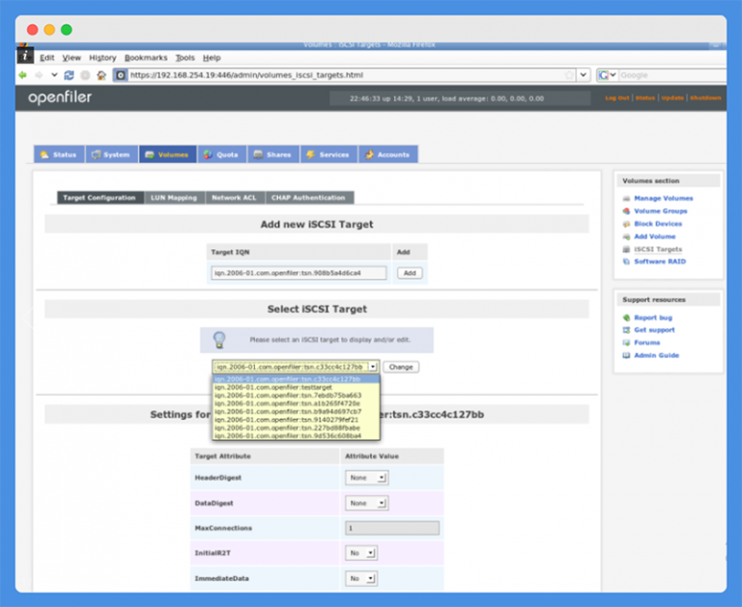Click the Target IQN input field

point(299,273)
